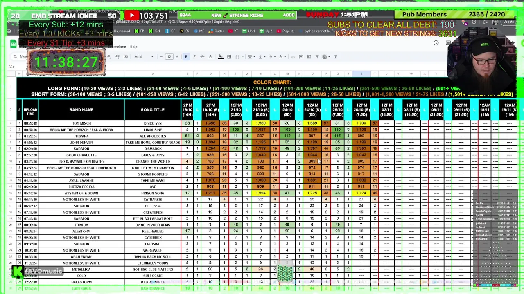Decrease font size with minus button
The height and width of the screenshot is (294, 524).
click(x=161, y=57)
